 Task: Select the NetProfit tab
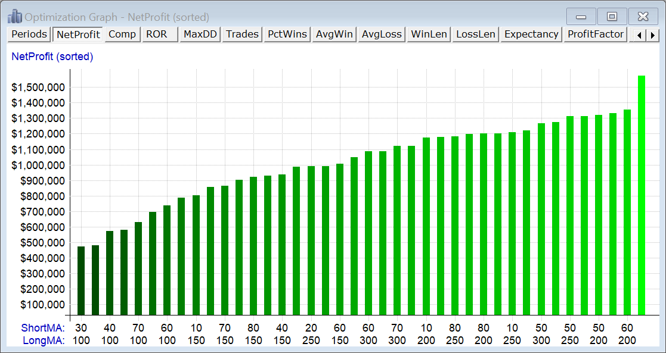[x=78, y=35]
